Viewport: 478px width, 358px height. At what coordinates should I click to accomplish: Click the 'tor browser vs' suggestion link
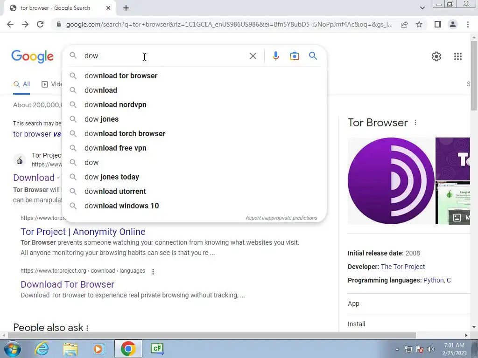coord(37,134)
